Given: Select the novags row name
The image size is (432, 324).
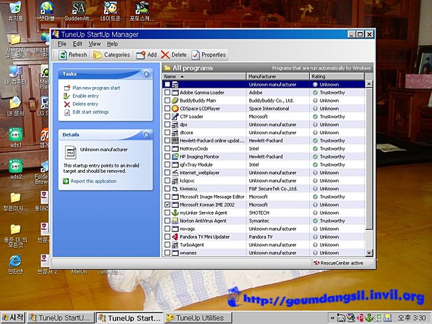Looking at the screenshot, I should 187,229.
